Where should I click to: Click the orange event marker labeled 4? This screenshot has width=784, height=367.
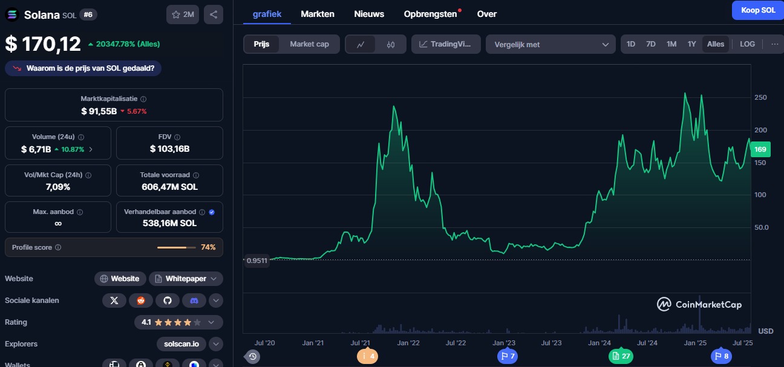(x=367, y=357)
